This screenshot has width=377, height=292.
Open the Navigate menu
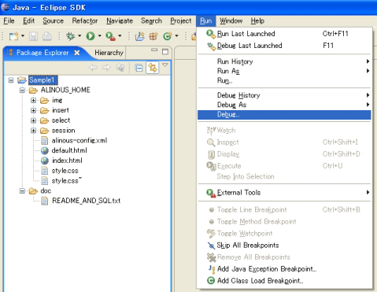click(120, 20)
